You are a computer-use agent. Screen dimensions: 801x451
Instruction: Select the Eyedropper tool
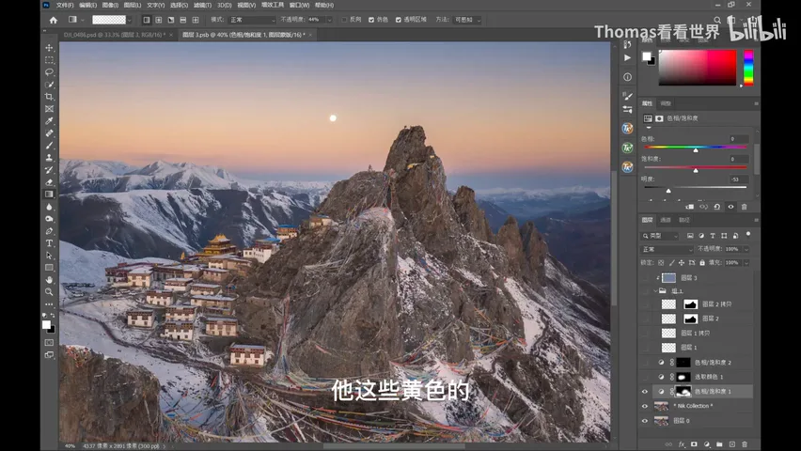pos(49,121)
